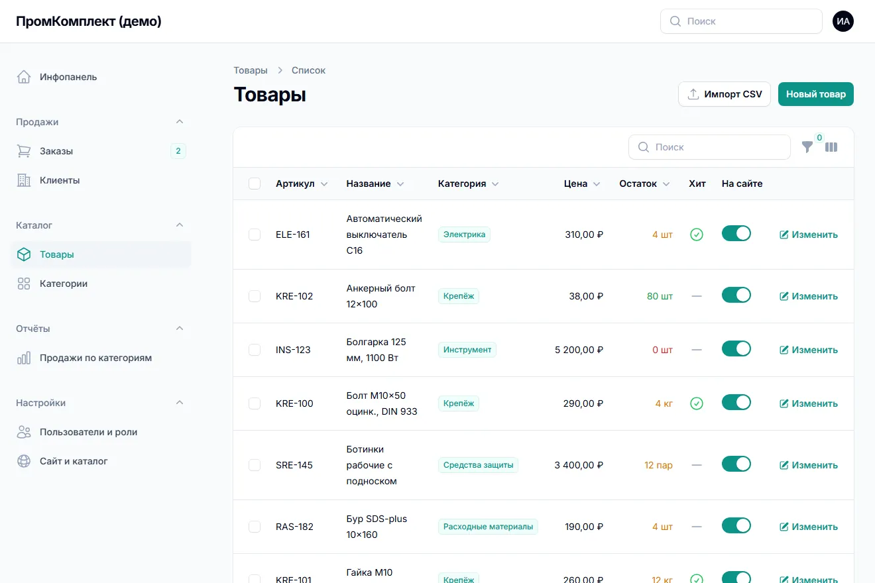Screen dimensions: 875x583
Task: Click the cube icon next to Товары
Action: pos(24,254)
